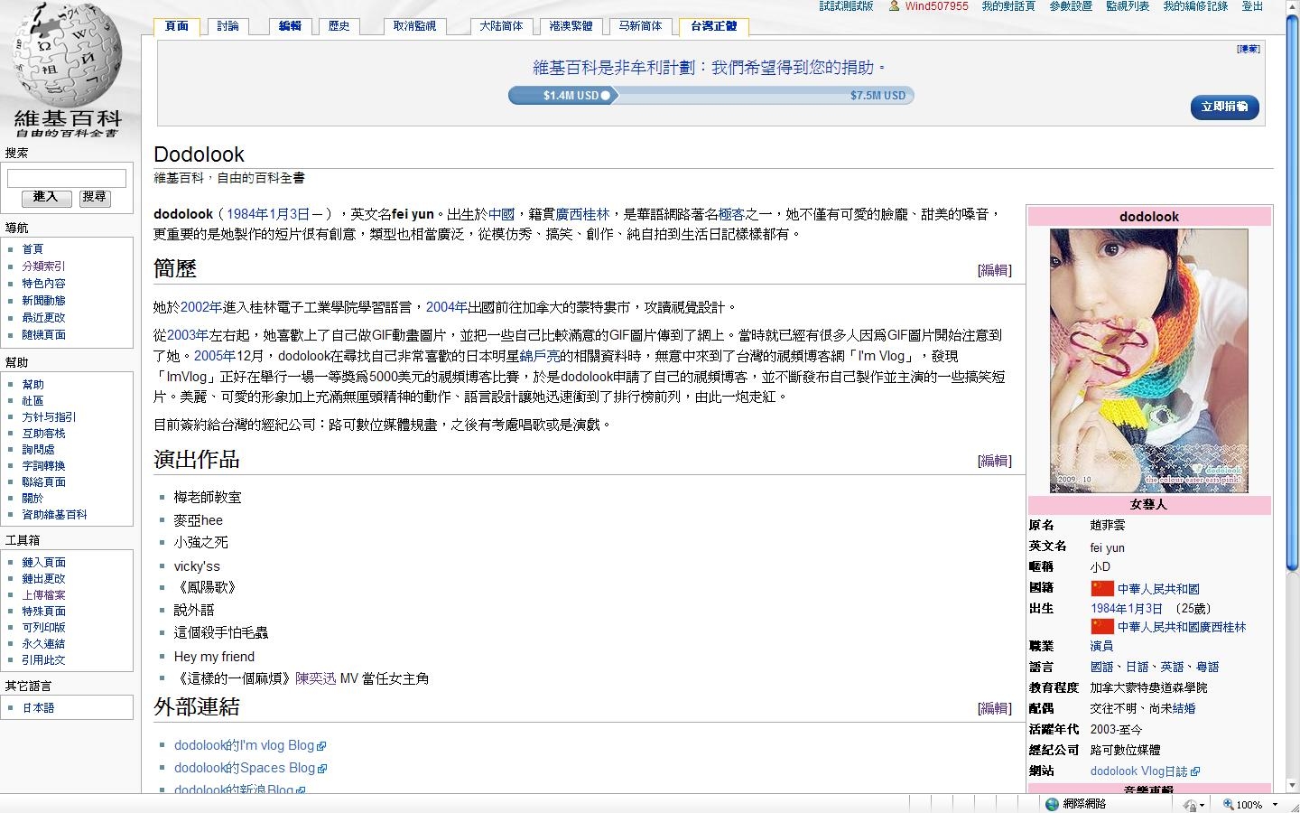Image resolution: width=1300 pixels, height=813 pixels.
Task: Open the 日本語 language link
Action: point(38,708)
